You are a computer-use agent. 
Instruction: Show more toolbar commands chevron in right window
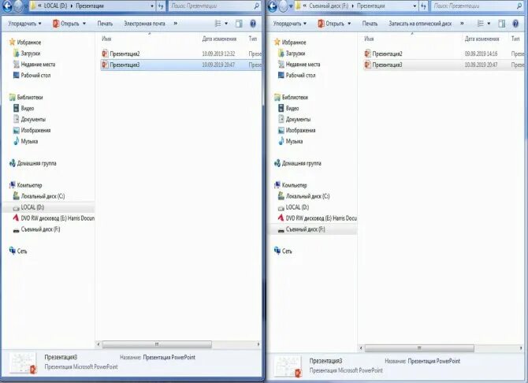tap(462, 24)
